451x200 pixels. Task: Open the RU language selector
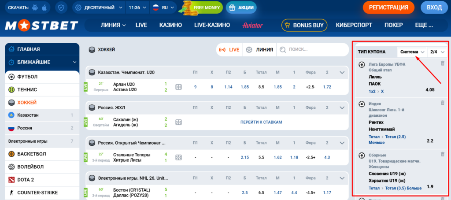coord(163,7)
